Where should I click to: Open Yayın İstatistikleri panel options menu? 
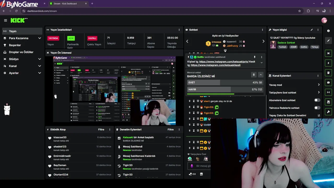pyautogui.click(x=179, y=30)
